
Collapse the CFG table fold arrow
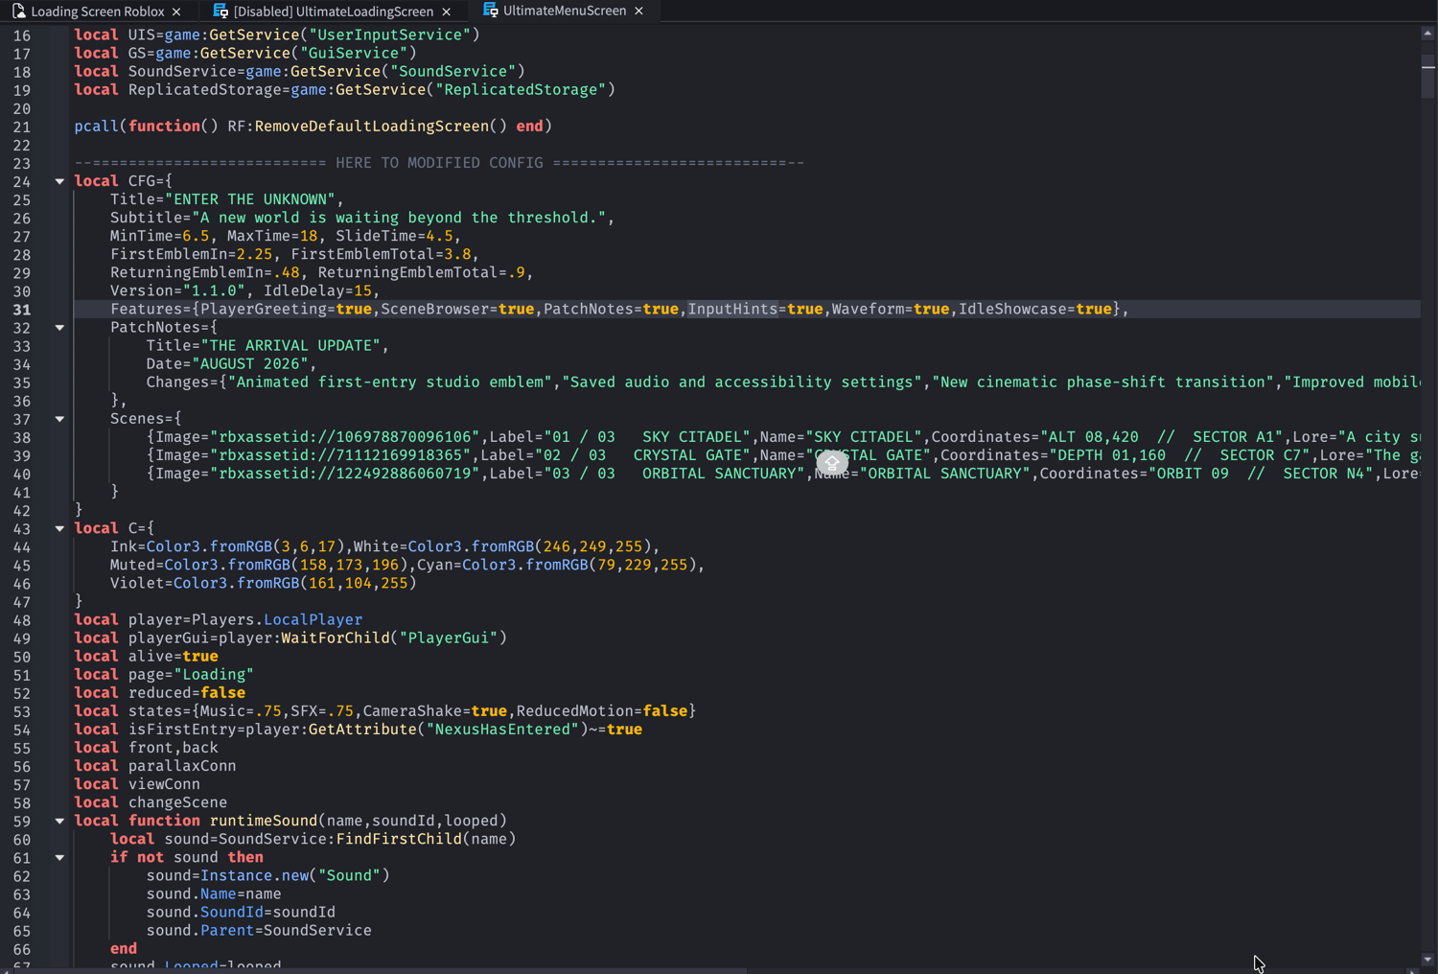tap(59, 181)
